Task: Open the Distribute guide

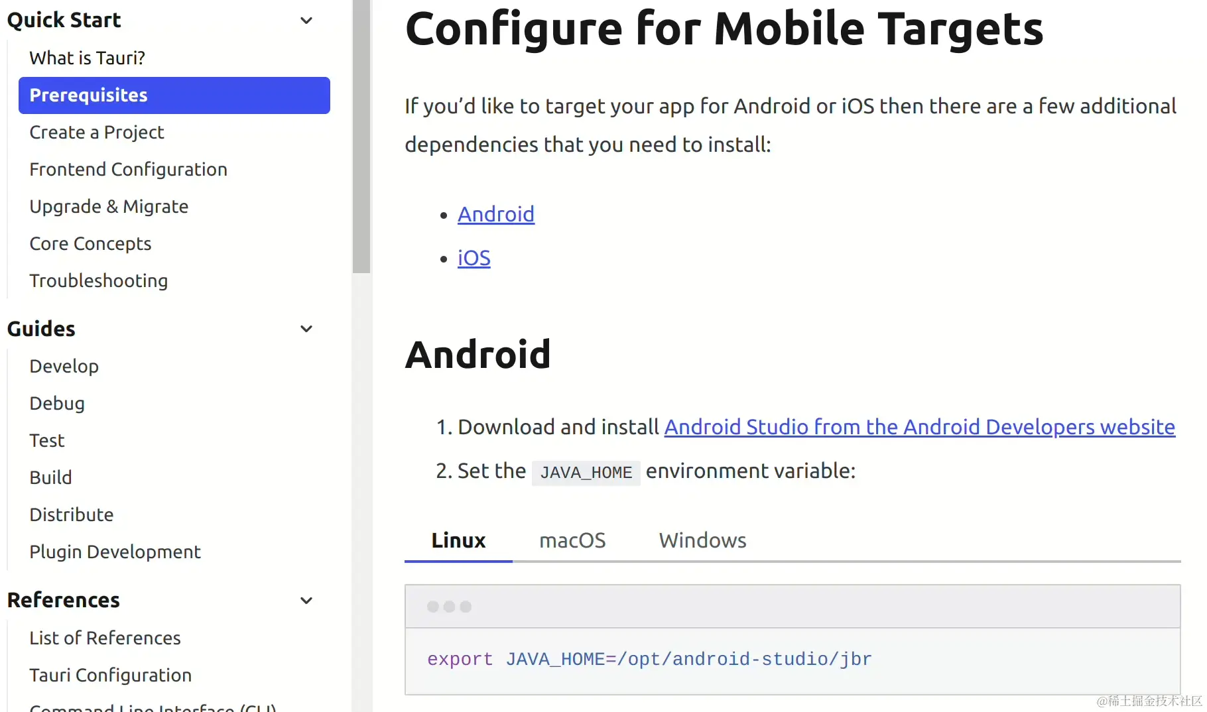Action: pos(72,515)
